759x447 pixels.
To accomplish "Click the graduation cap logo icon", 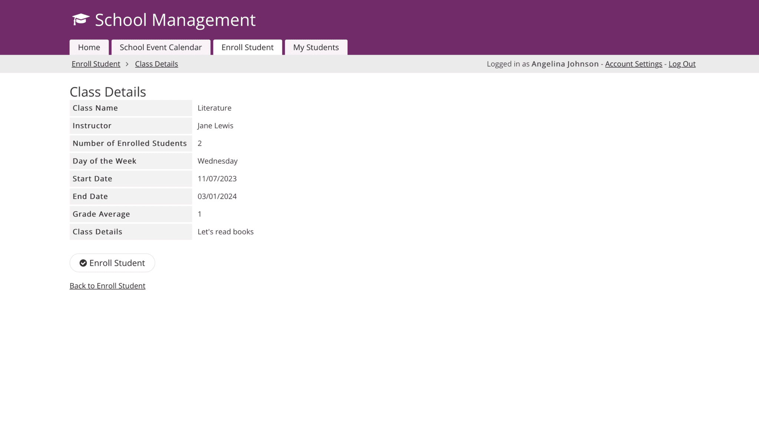I will [x=80, y=19].
